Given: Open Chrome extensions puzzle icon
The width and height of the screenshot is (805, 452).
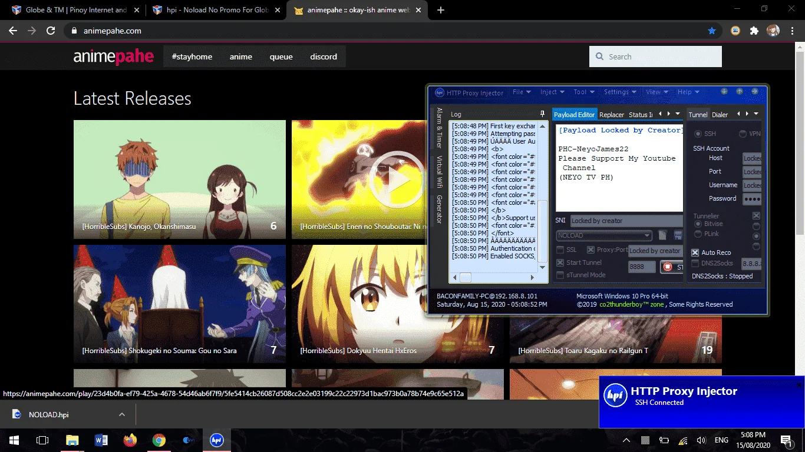Looking at the screenshot, I should 754,31.
